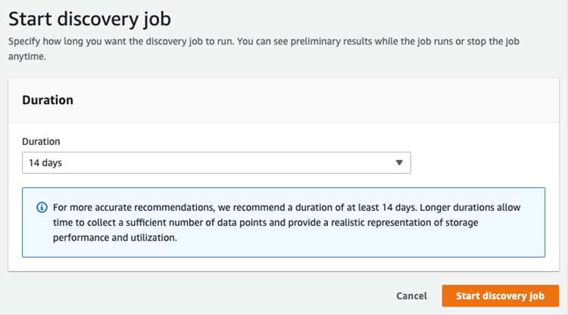Viewport: 568px width, 315px height.
Task: Click the blue info circle icon
Action: [x=42, y=207]
